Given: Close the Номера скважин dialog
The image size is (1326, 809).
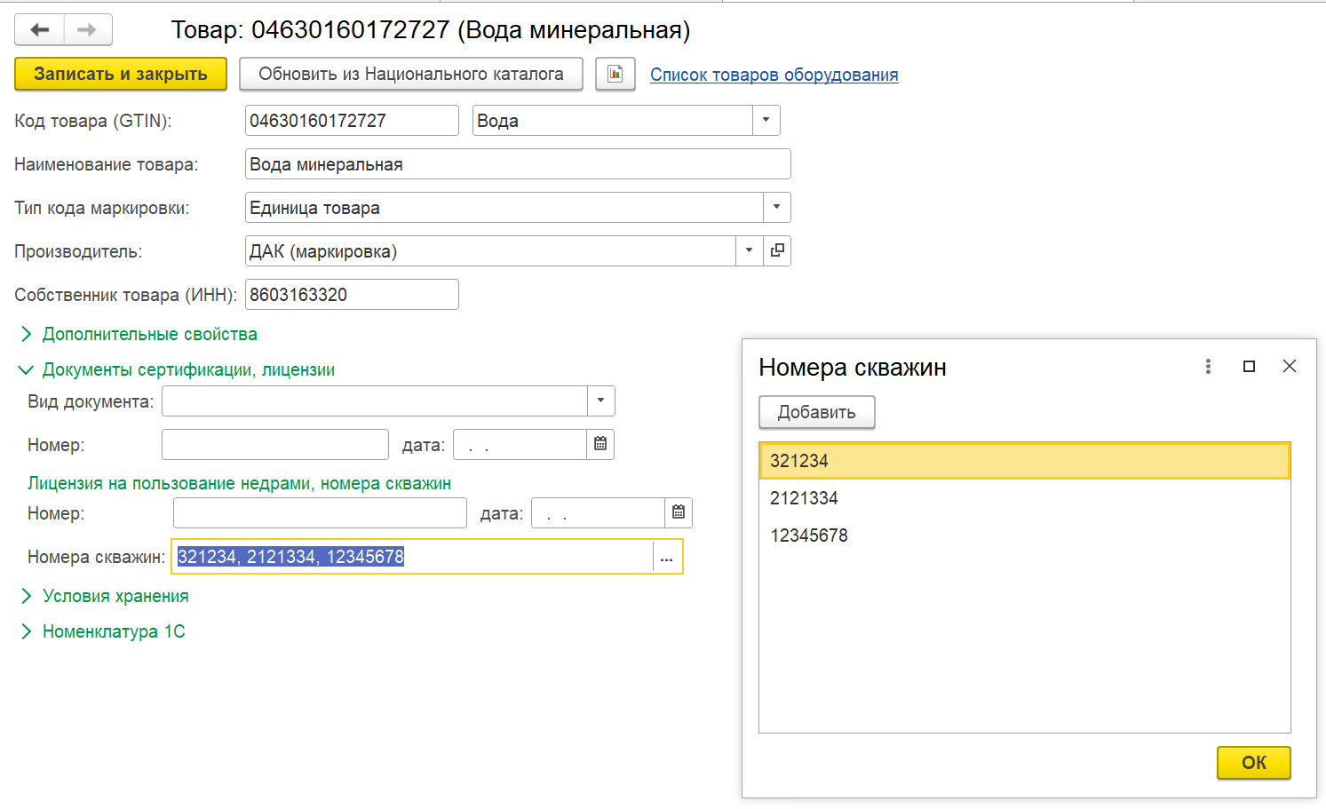Looking at the screenshot, I should click(x=1290, y=367).
